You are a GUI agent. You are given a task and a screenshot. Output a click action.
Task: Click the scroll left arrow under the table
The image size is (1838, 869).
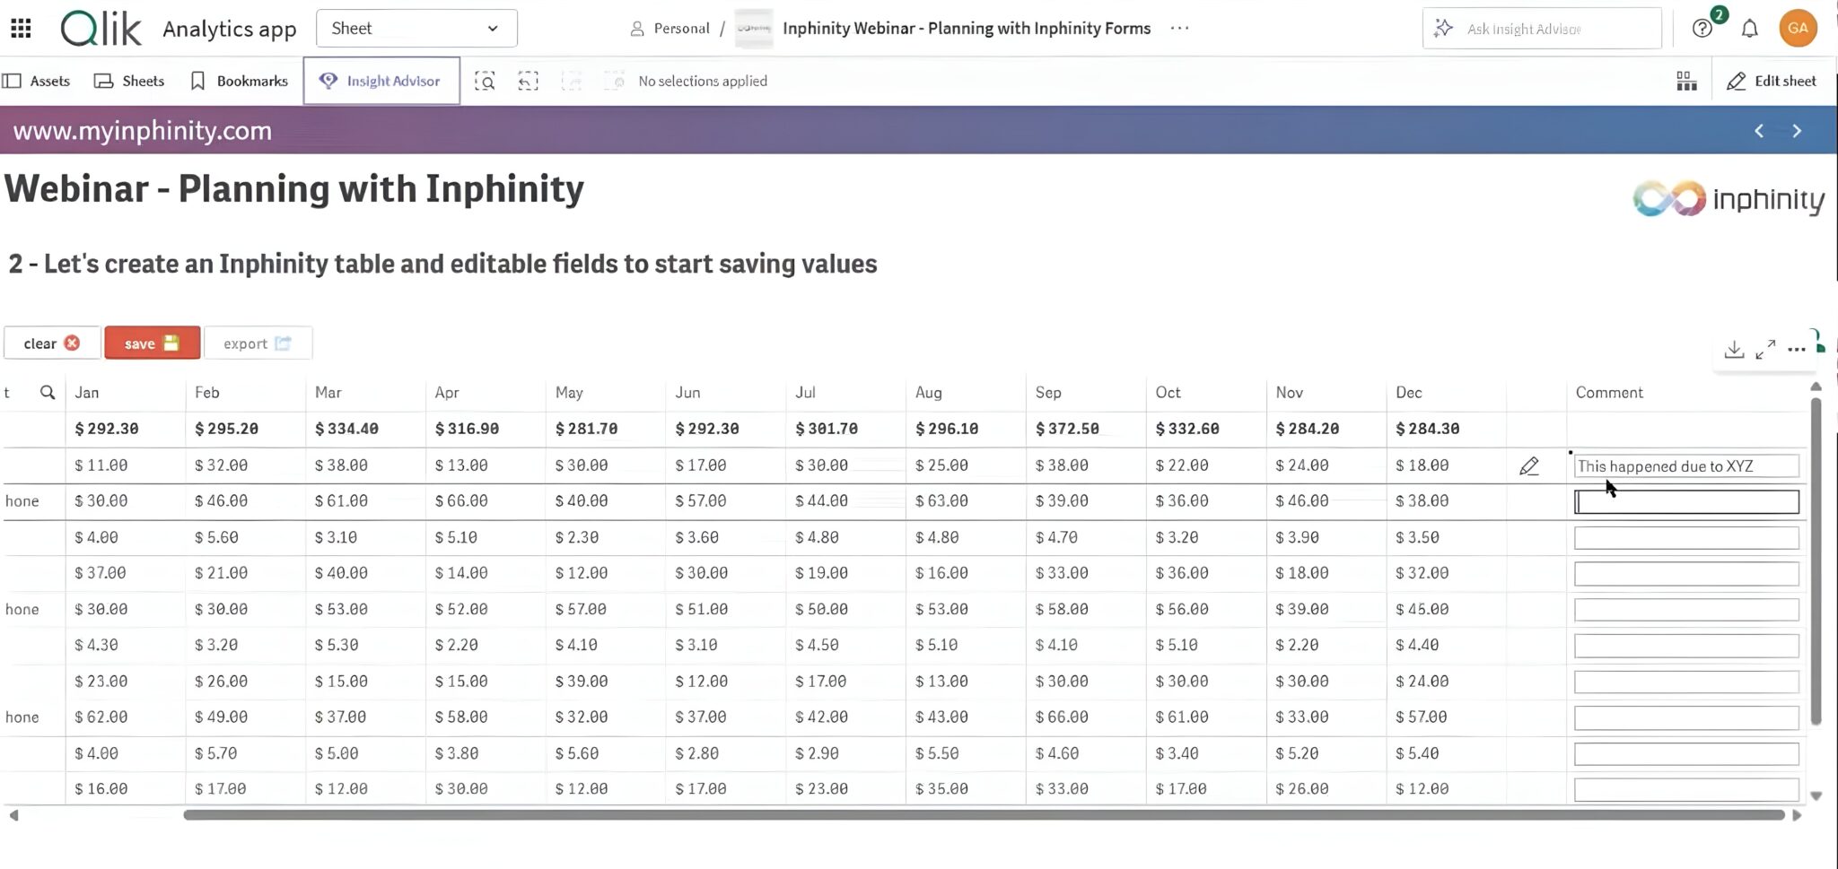(x=13, y=815)
